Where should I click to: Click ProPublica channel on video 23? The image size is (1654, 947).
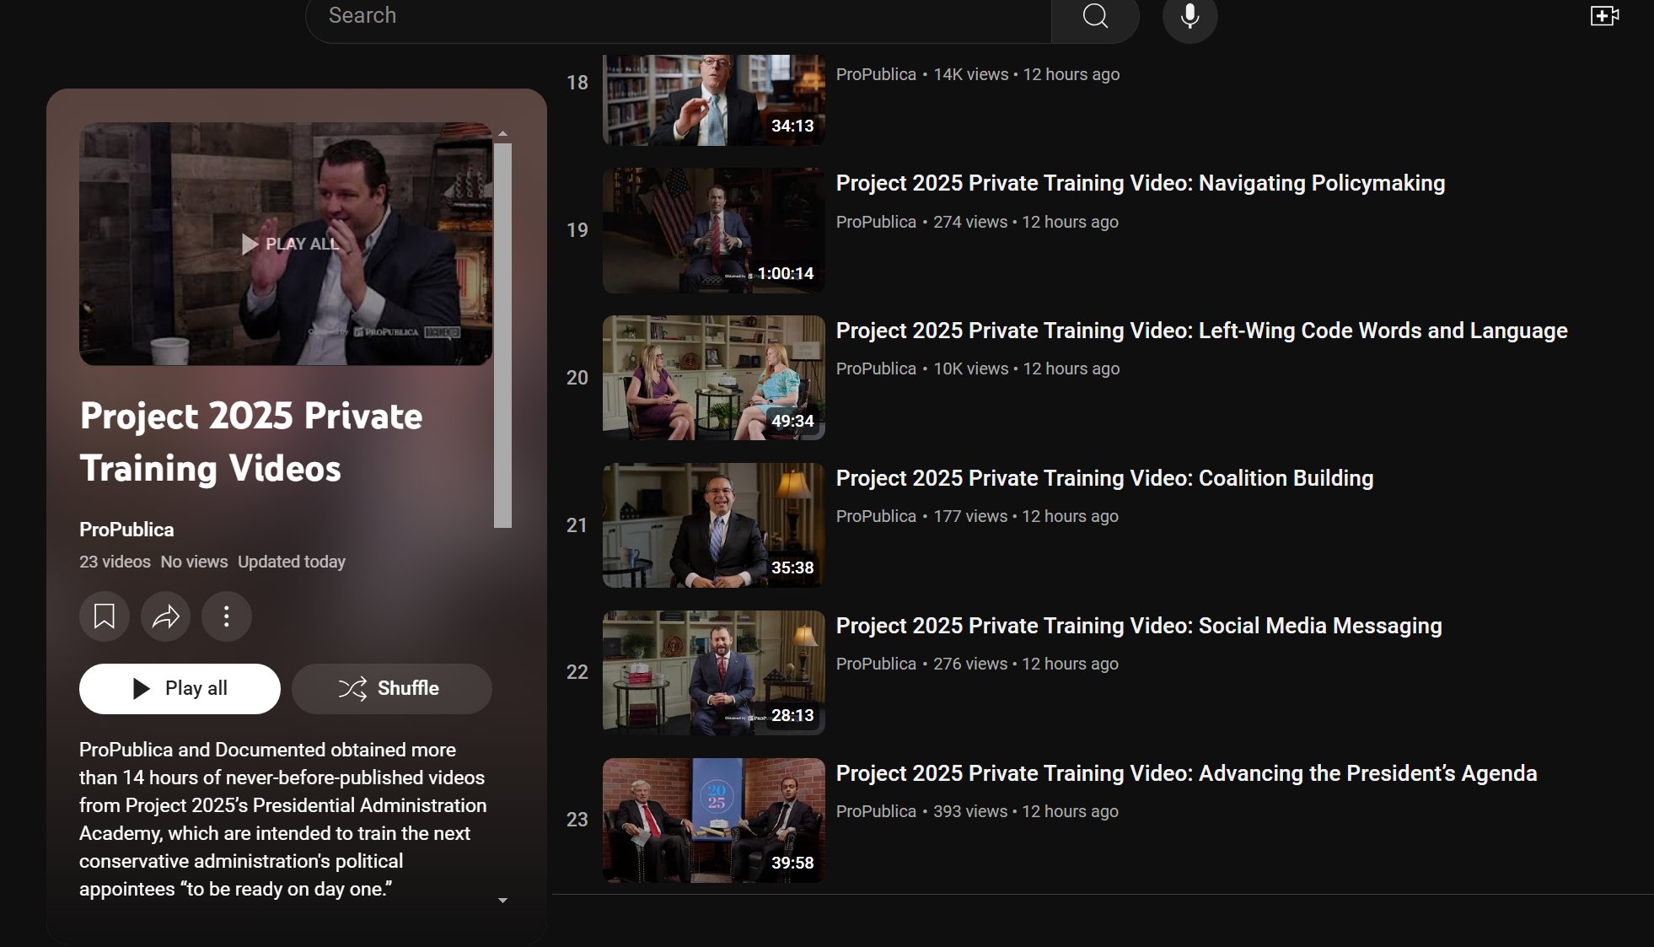(x=876, y=811)
